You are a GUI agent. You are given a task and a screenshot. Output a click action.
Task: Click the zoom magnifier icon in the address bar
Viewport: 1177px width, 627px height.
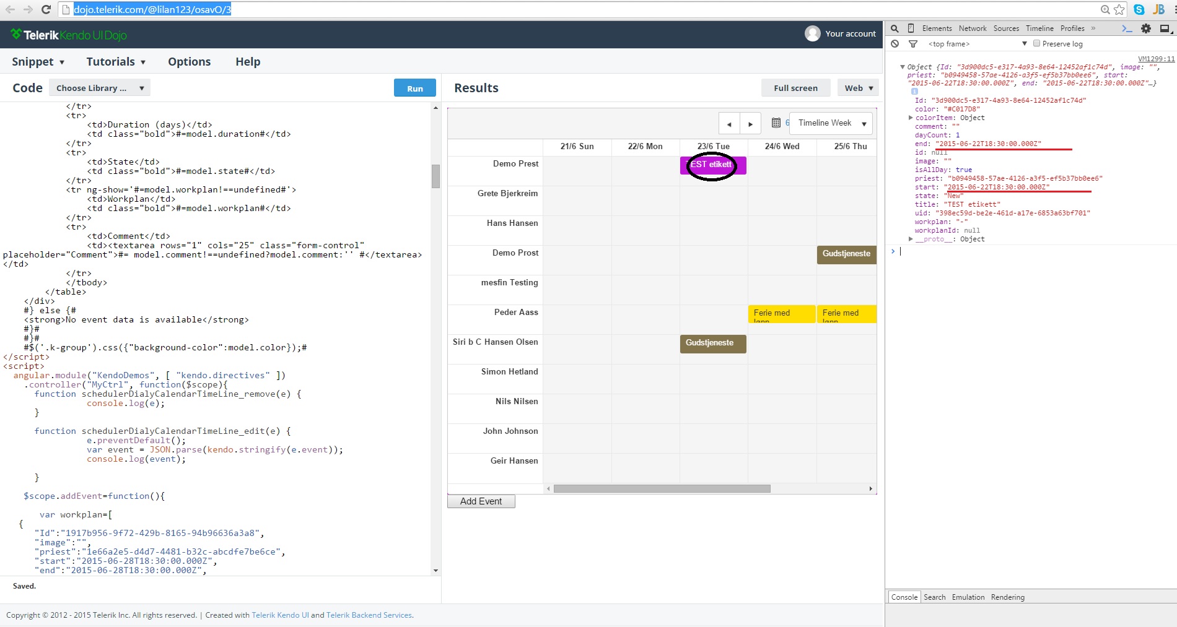pos(1105,9)
